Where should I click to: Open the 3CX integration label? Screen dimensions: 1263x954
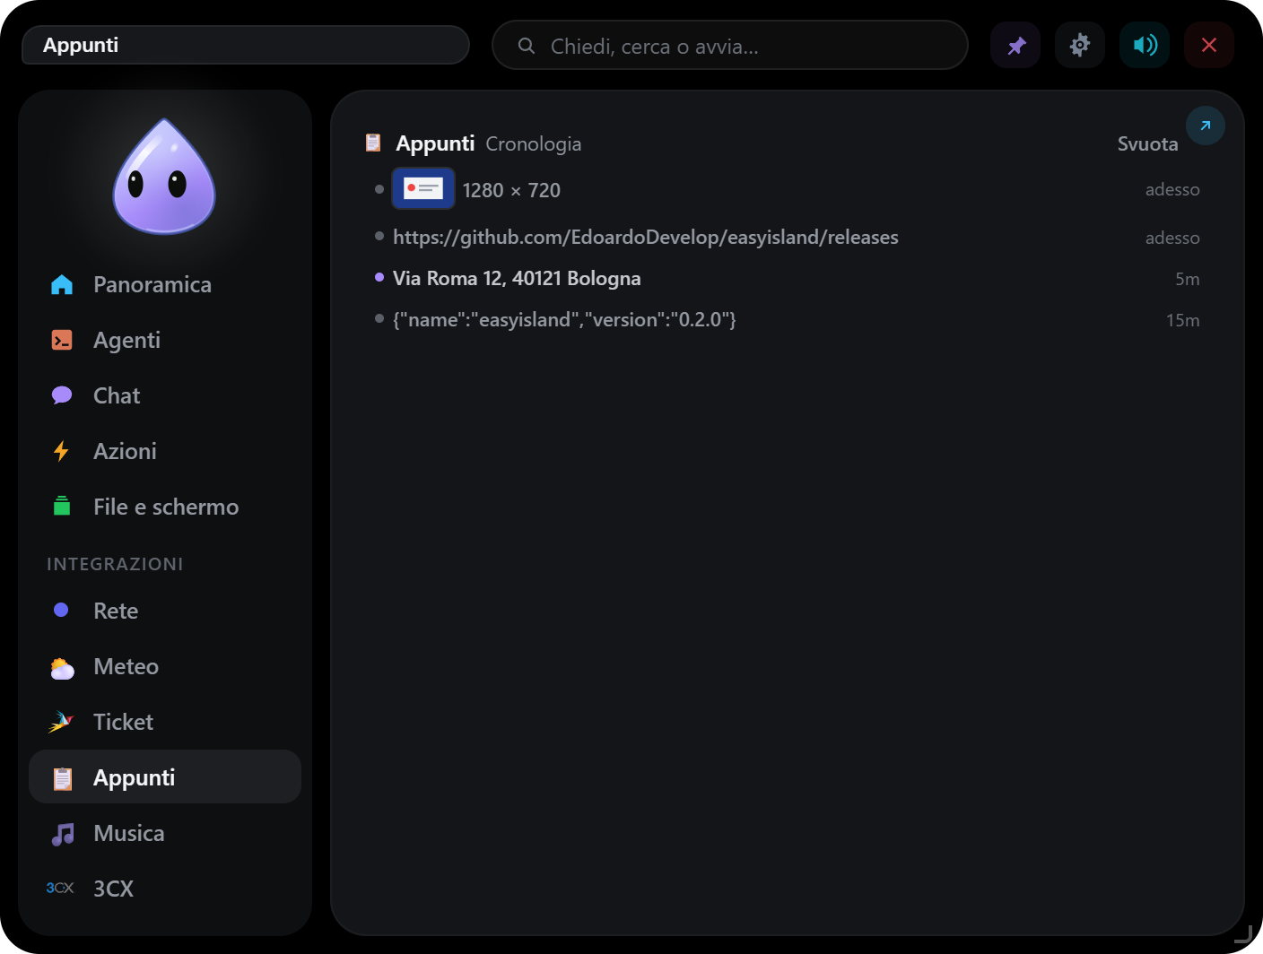(x=113, y=889)
